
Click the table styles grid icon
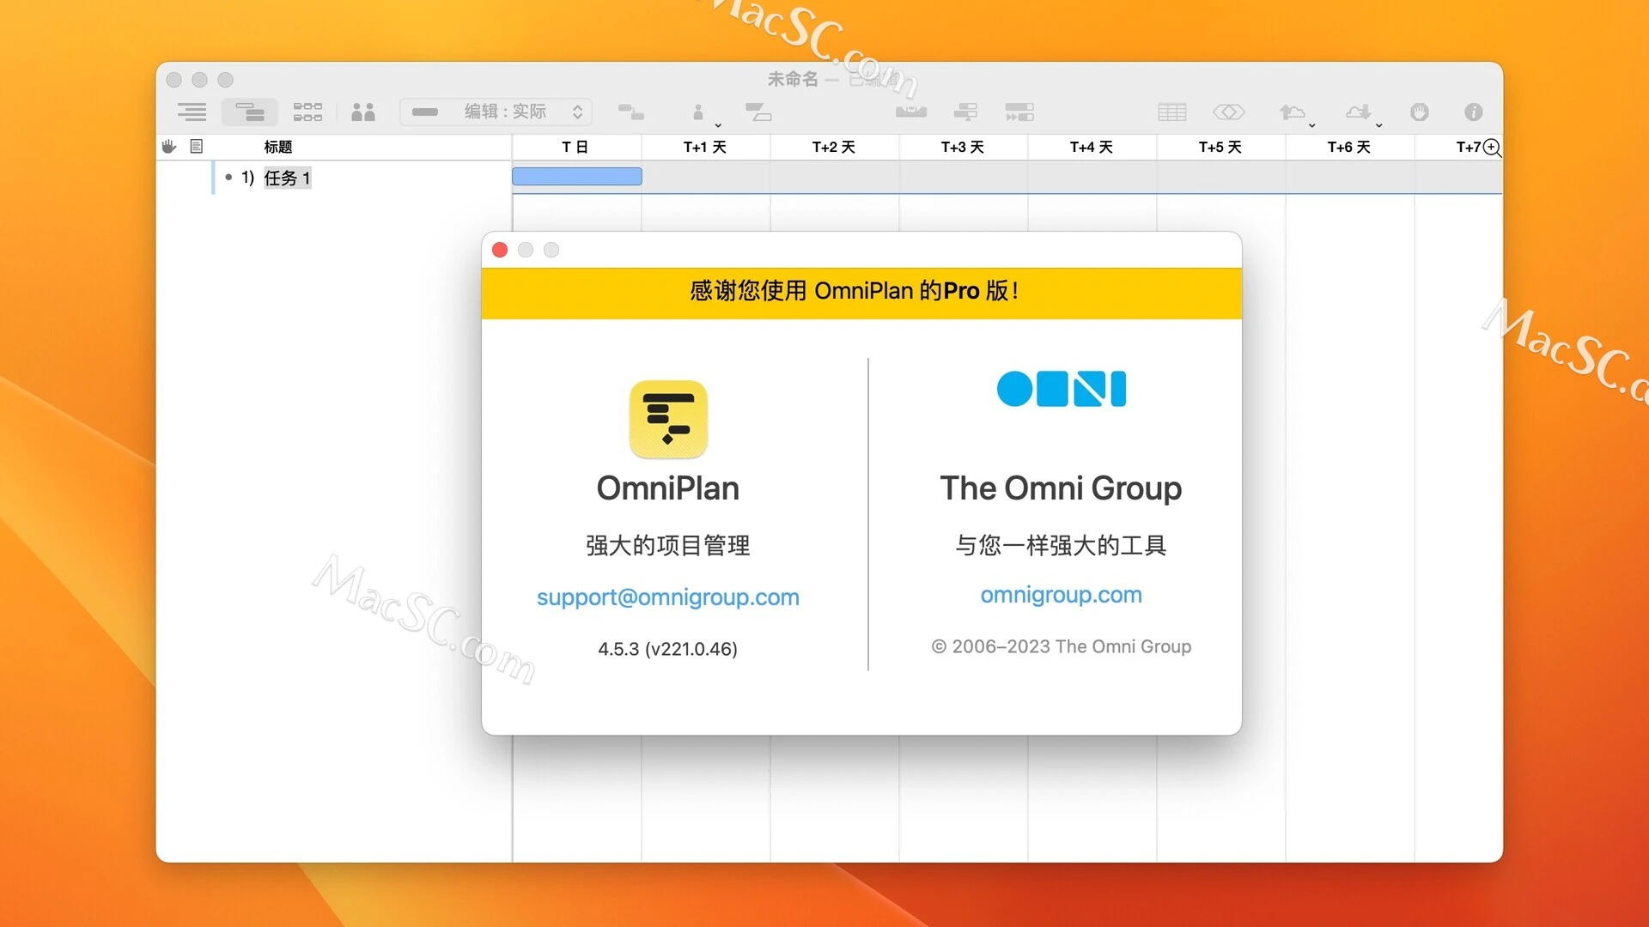click(1171, 112)
